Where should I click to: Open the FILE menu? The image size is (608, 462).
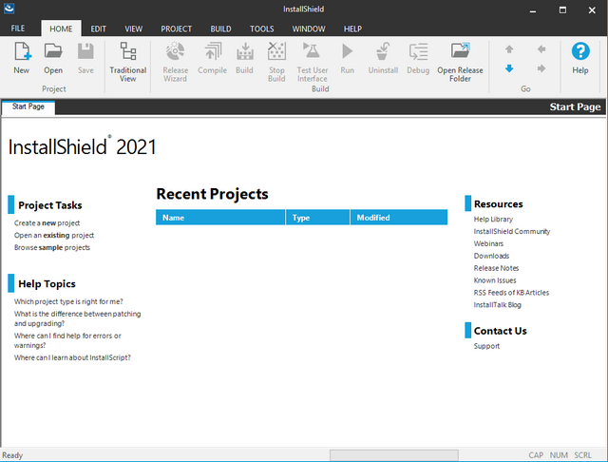click(x=18, y=29)
